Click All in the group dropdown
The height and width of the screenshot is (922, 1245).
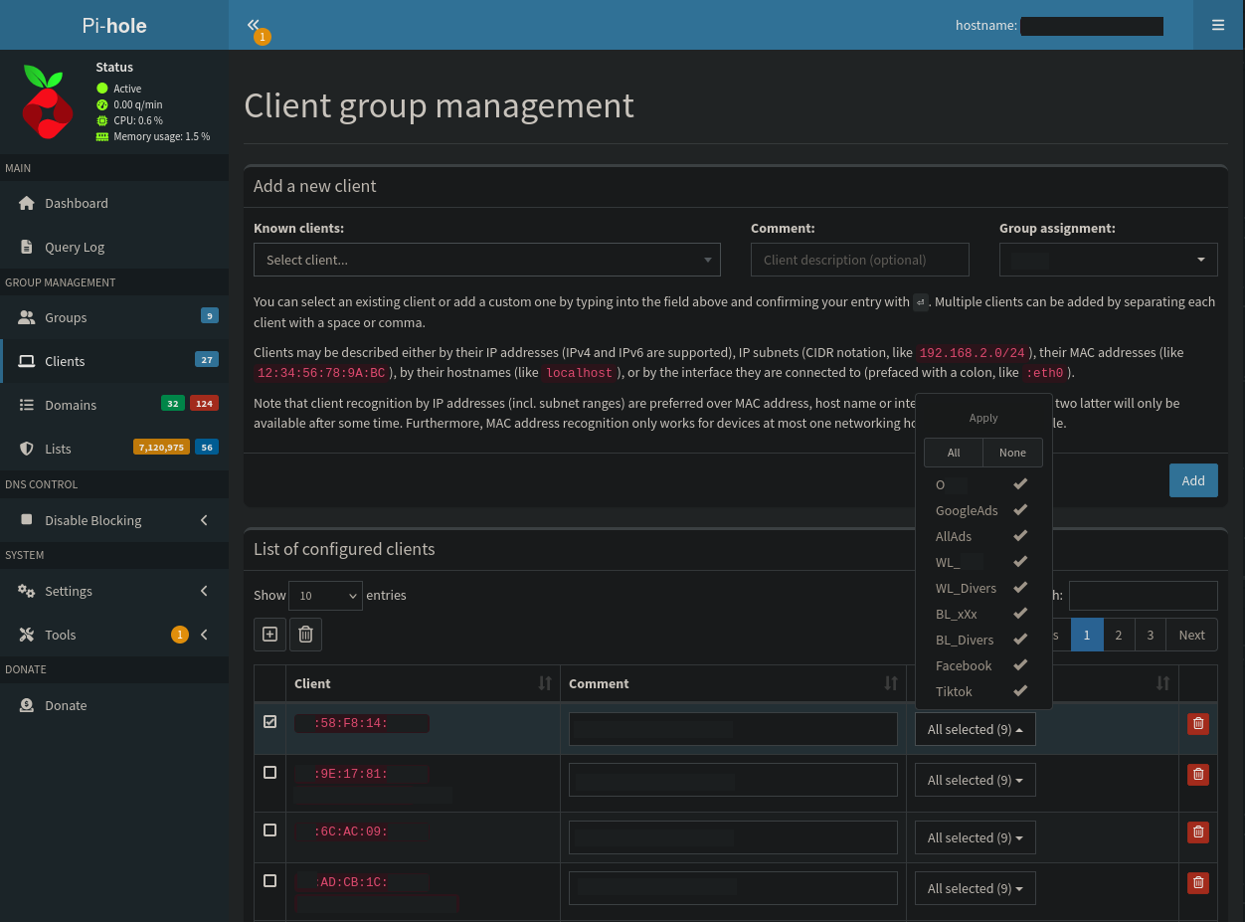point(954,453)
